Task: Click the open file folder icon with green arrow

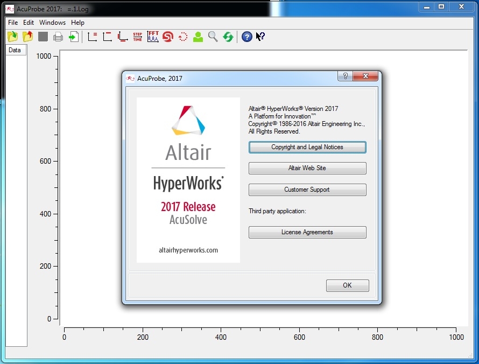Action: 12,37
